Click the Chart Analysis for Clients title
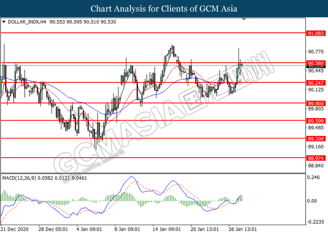Image resolution: width=328 pixels, height=234 pixels. [164, 9]
